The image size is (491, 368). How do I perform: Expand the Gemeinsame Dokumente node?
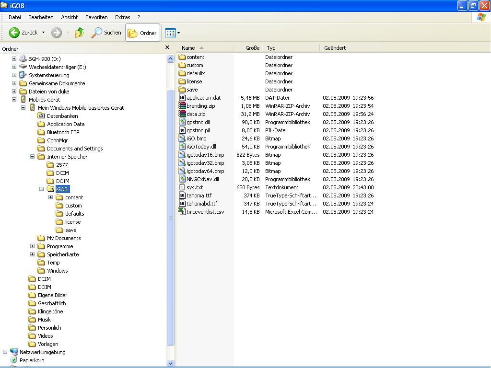tap(14, 83)
